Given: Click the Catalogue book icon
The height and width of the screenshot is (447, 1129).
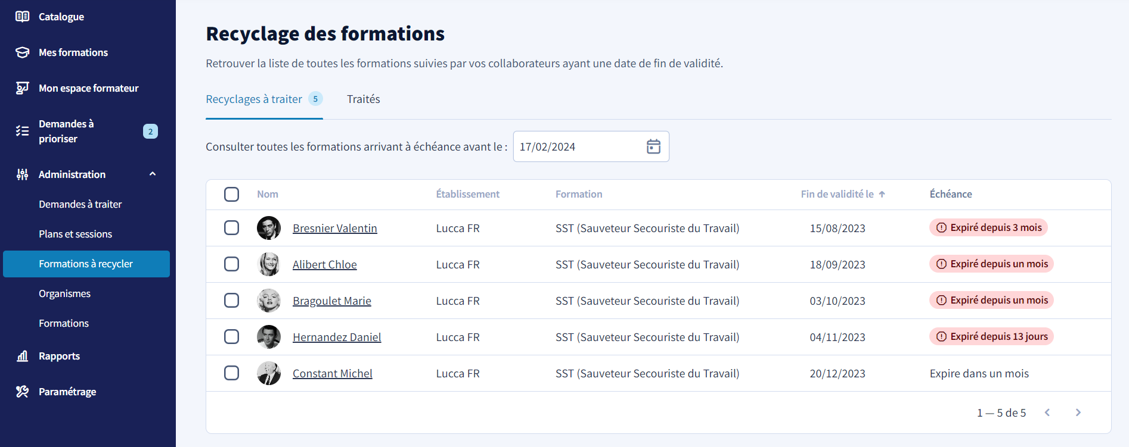Looking at the screenshot, I should point(22,17).
